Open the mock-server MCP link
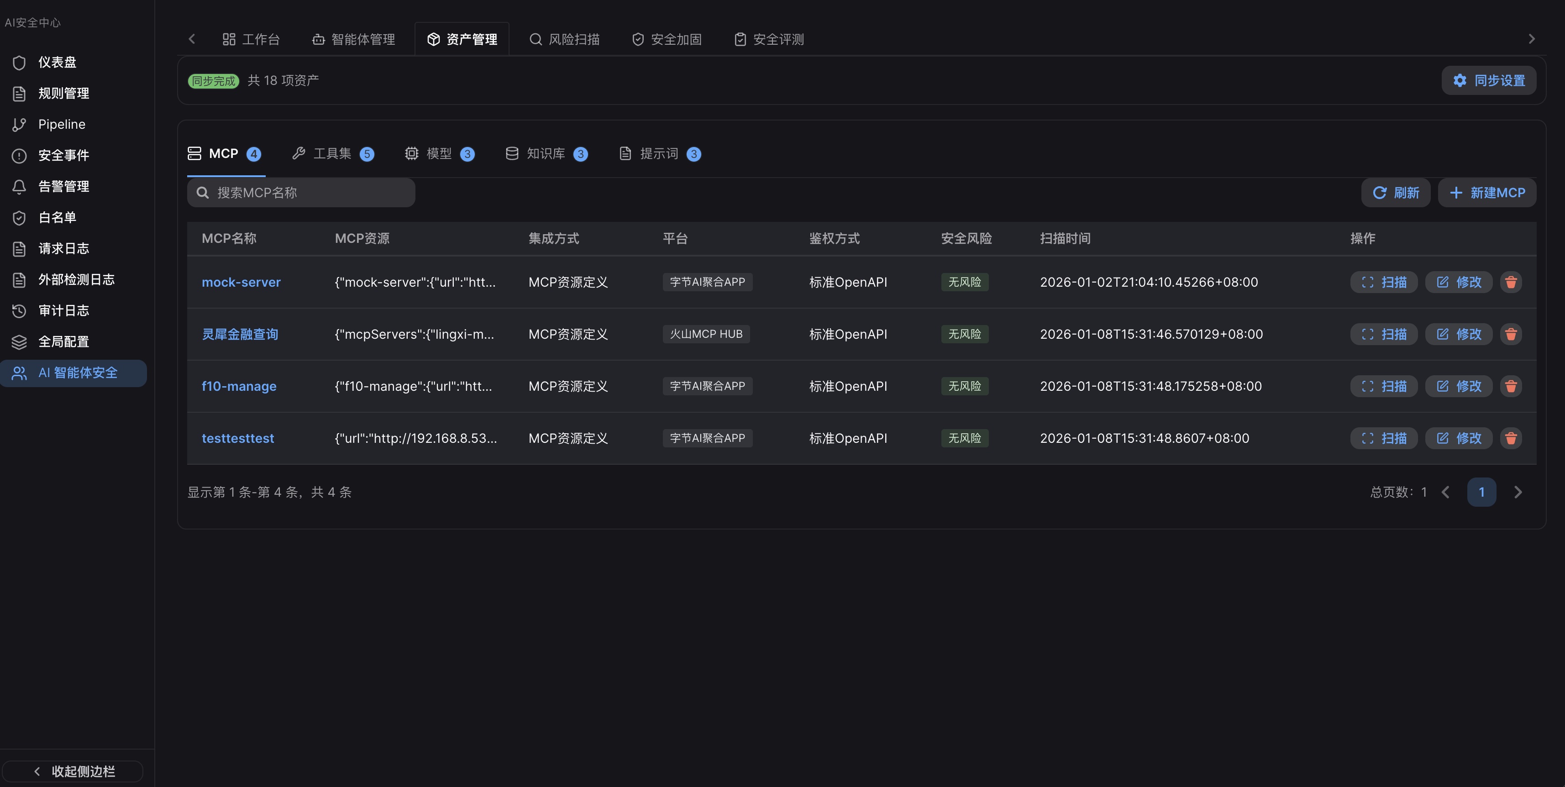The height and width of the screenshot is (787, 1565). pos(241,282)
